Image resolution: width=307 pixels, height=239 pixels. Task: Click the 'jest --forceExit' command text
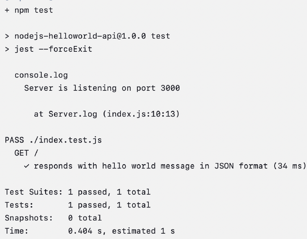53,49
